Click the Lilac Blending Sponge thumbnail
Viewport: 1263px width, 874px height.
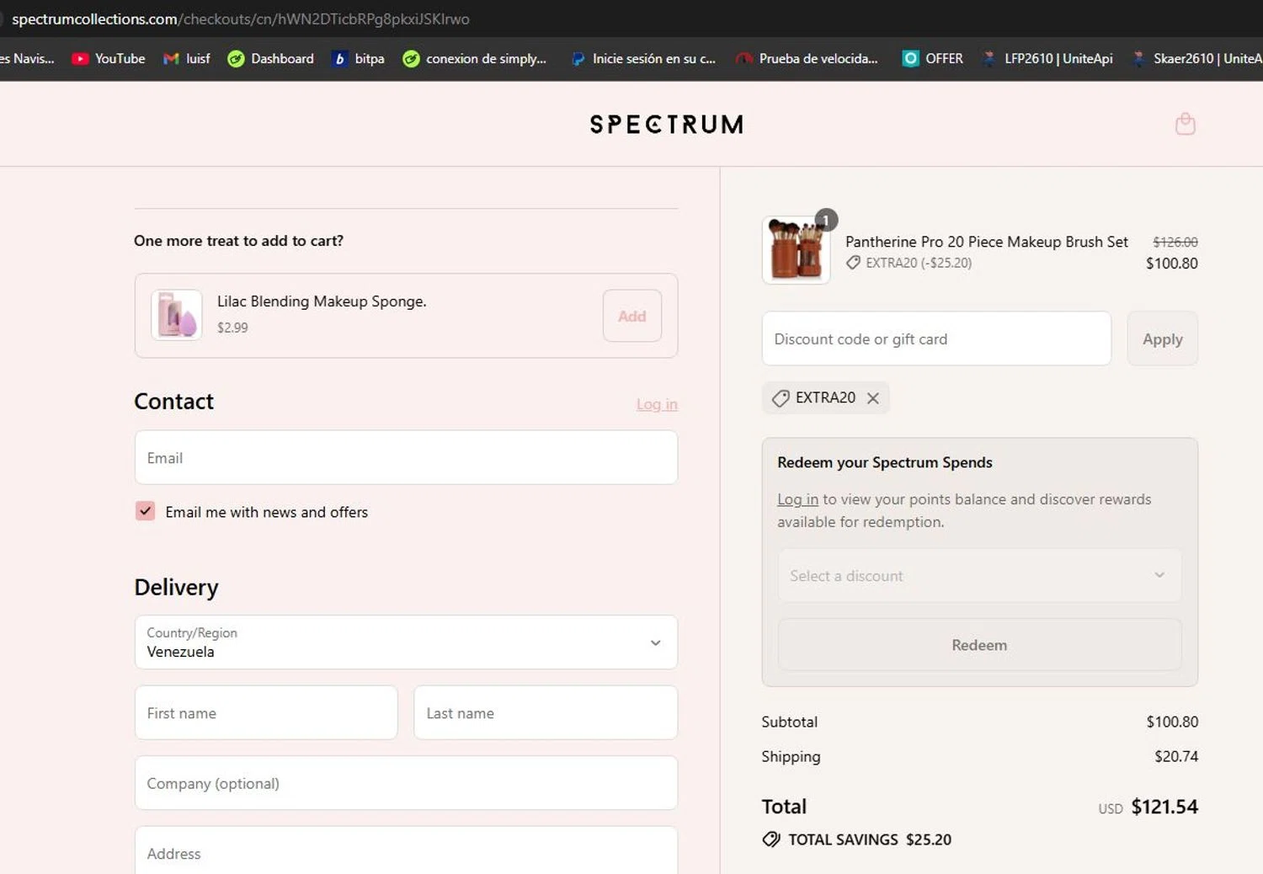(x=177, y=315)
